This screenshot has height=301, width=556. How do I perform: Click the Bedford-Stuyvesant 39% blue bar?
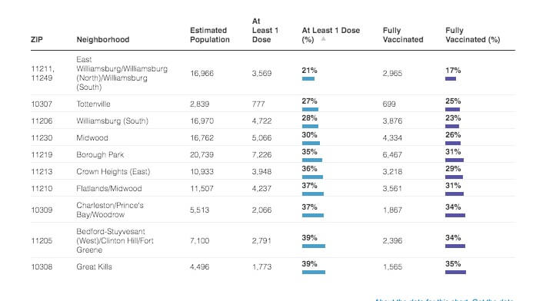[314, 246]
